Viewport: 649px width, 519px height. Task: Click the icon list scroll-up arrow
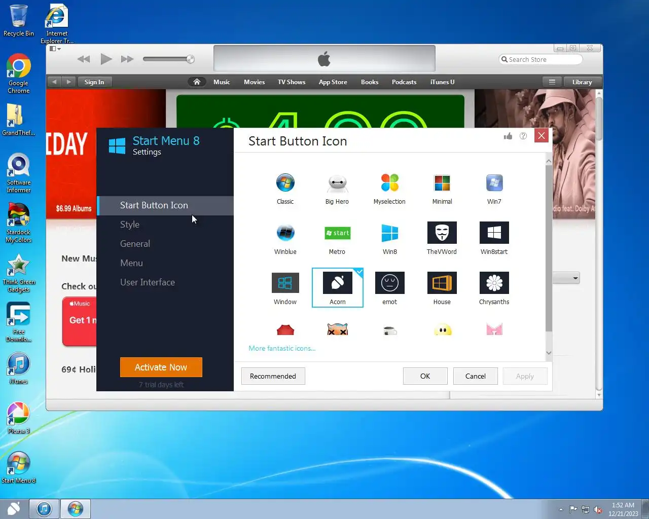549,161
